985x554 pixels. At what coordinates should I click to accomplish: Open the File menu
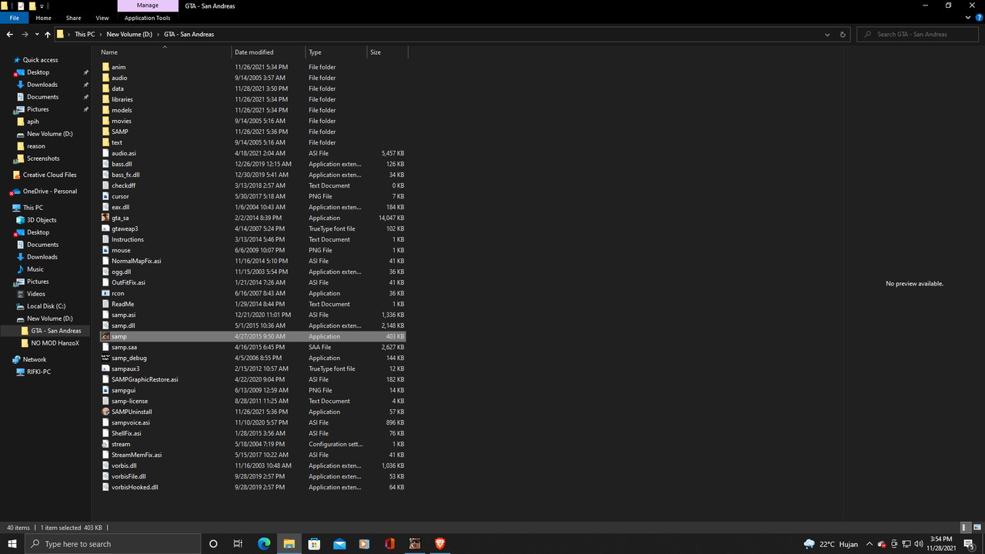point(15,18)
